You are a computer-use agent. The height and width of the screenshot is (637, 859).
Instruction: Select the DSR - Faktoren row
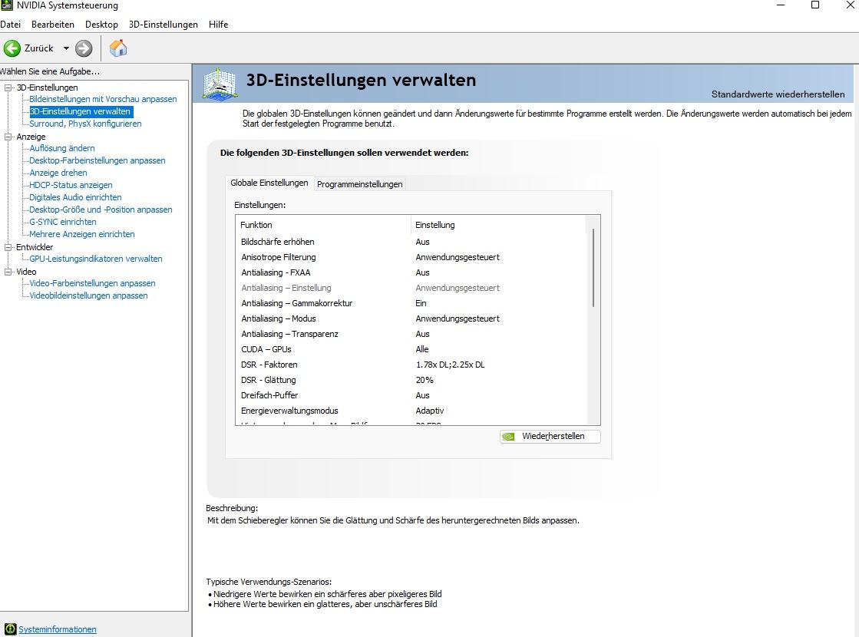(x=411, y=365)
